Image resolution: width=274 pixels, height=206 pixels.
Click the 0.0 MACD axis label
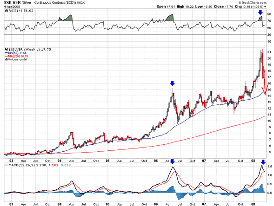(x=270, y=193)
